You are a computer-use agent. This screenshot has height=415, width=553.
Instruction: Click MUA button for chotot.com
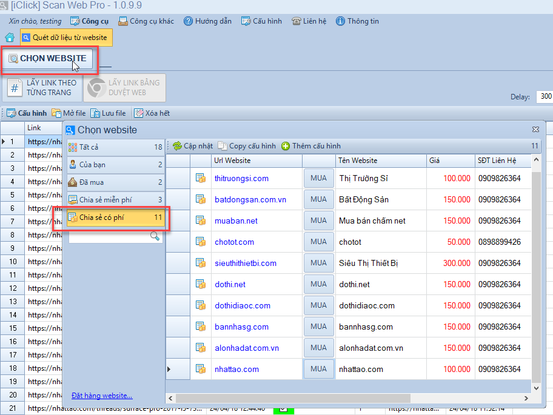tap(319, 242)
